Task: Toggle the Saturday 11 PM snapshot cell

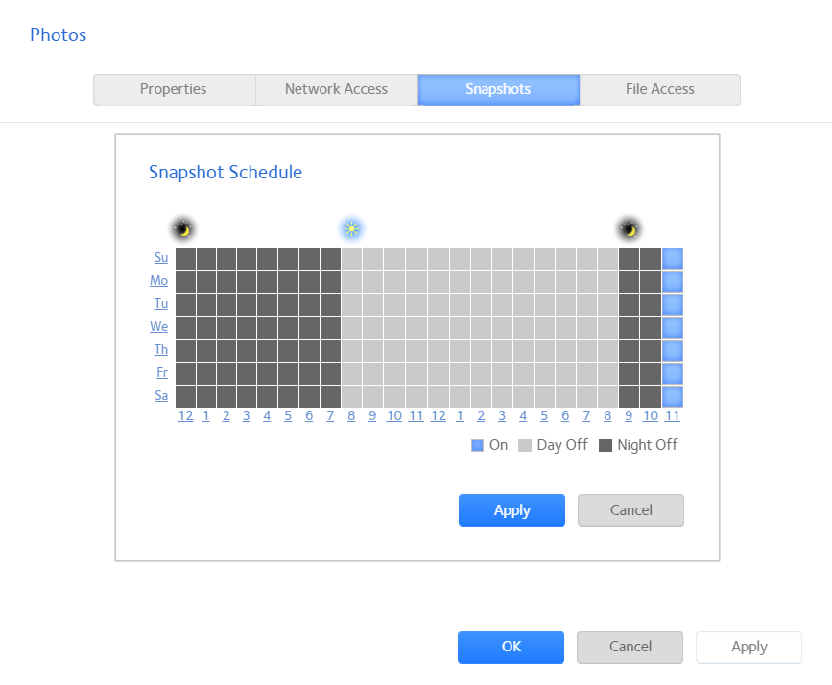Action: click(x=672, y=396)
